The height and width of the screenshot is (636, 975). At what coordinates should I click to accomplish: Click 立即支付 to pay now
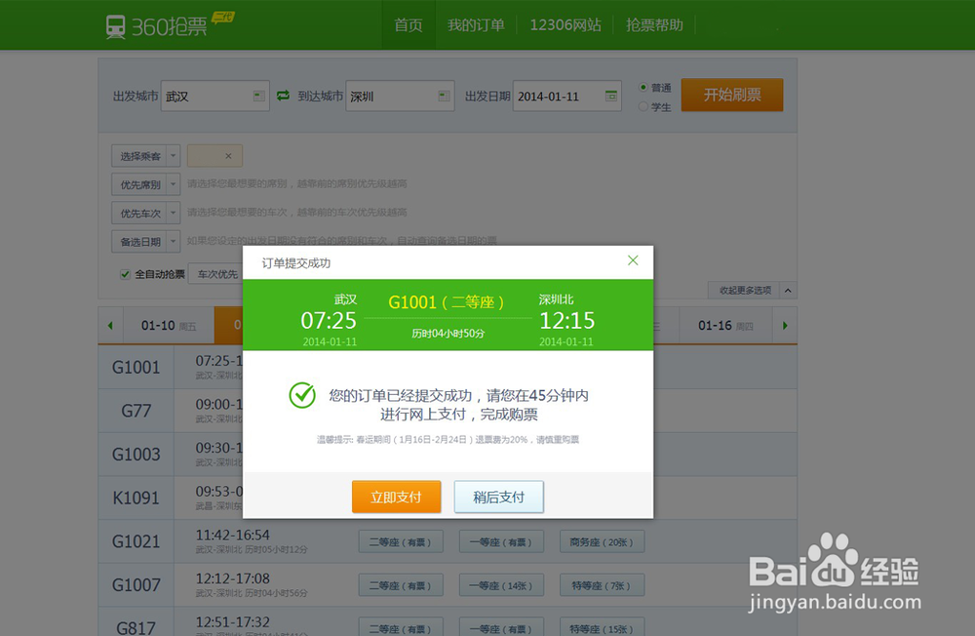[396, 497]
